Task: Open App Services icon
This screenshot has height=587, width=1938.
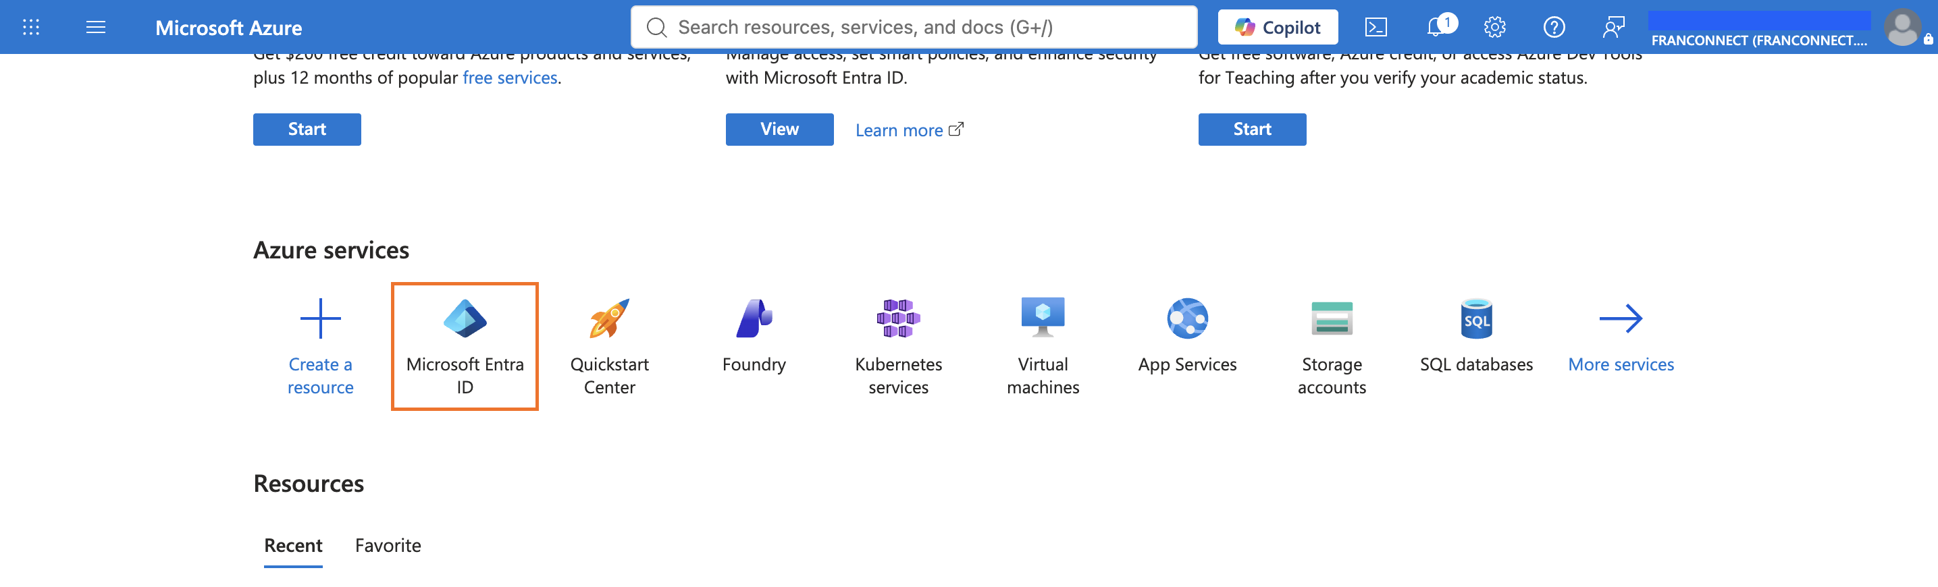Action: pos(1187,318)
